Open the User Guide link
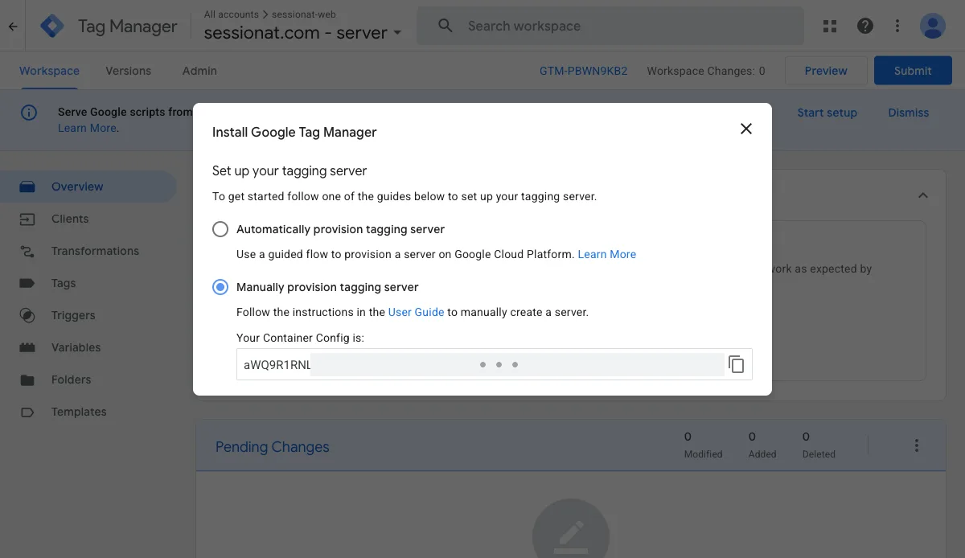Image resolution: width=965 pixels, height=558 pixels. [416, 312]
